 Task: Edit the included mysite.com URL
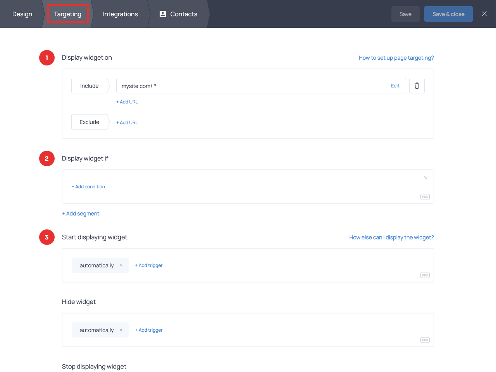(395, 85)
